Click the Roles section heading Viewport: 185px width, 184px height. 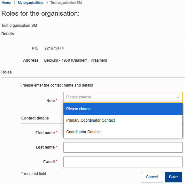tap(6, 72)
